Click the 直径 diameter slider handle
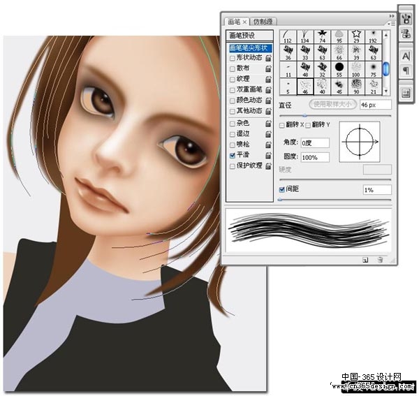Viewport: 419px width, 396px height. coord(304,115)
